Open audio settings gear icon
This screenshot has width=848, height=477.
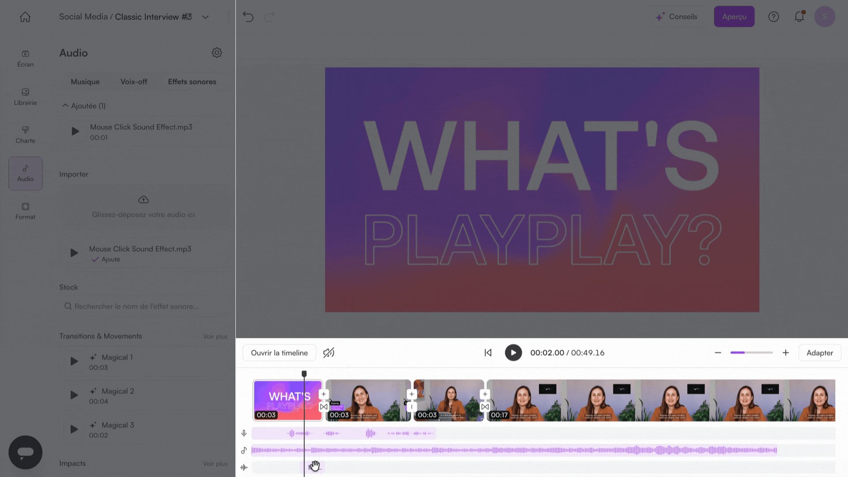pos(216,53)
